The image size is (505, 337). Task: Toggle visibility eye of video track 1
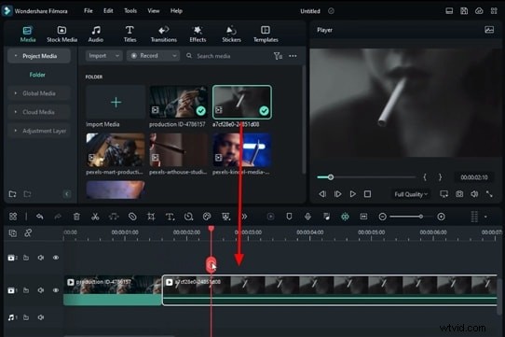pyautogui.click(x=56, y=290)
